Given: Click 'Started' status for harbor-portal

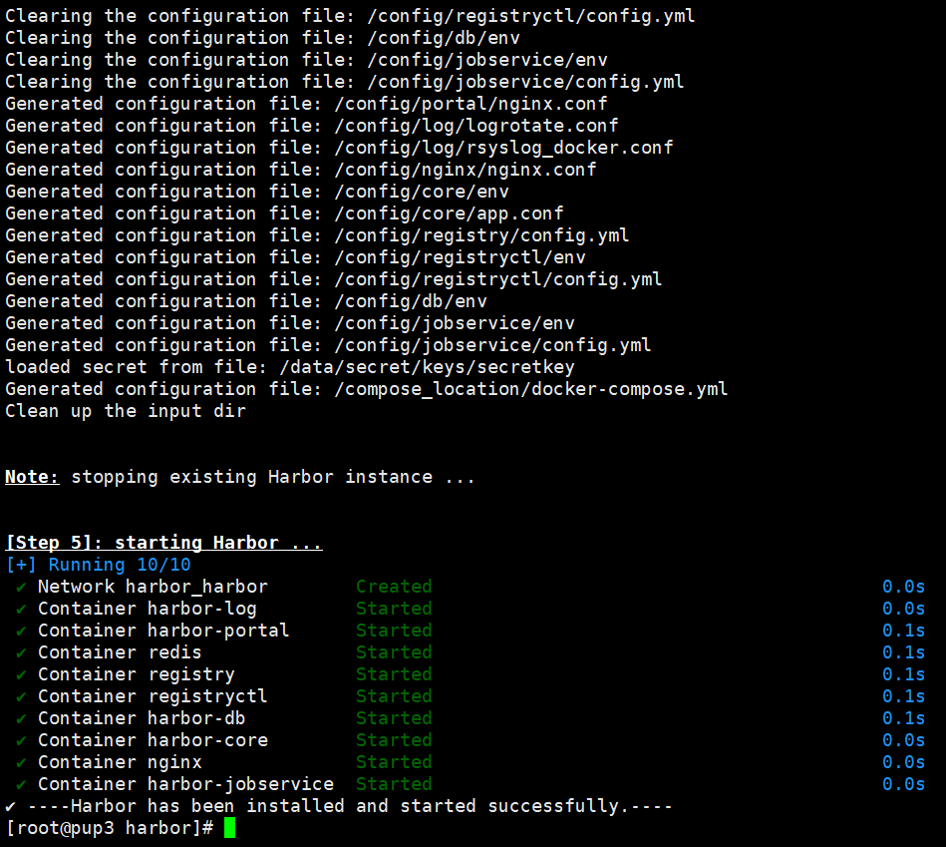Looking at the screenshot, I should pos(394,631).
